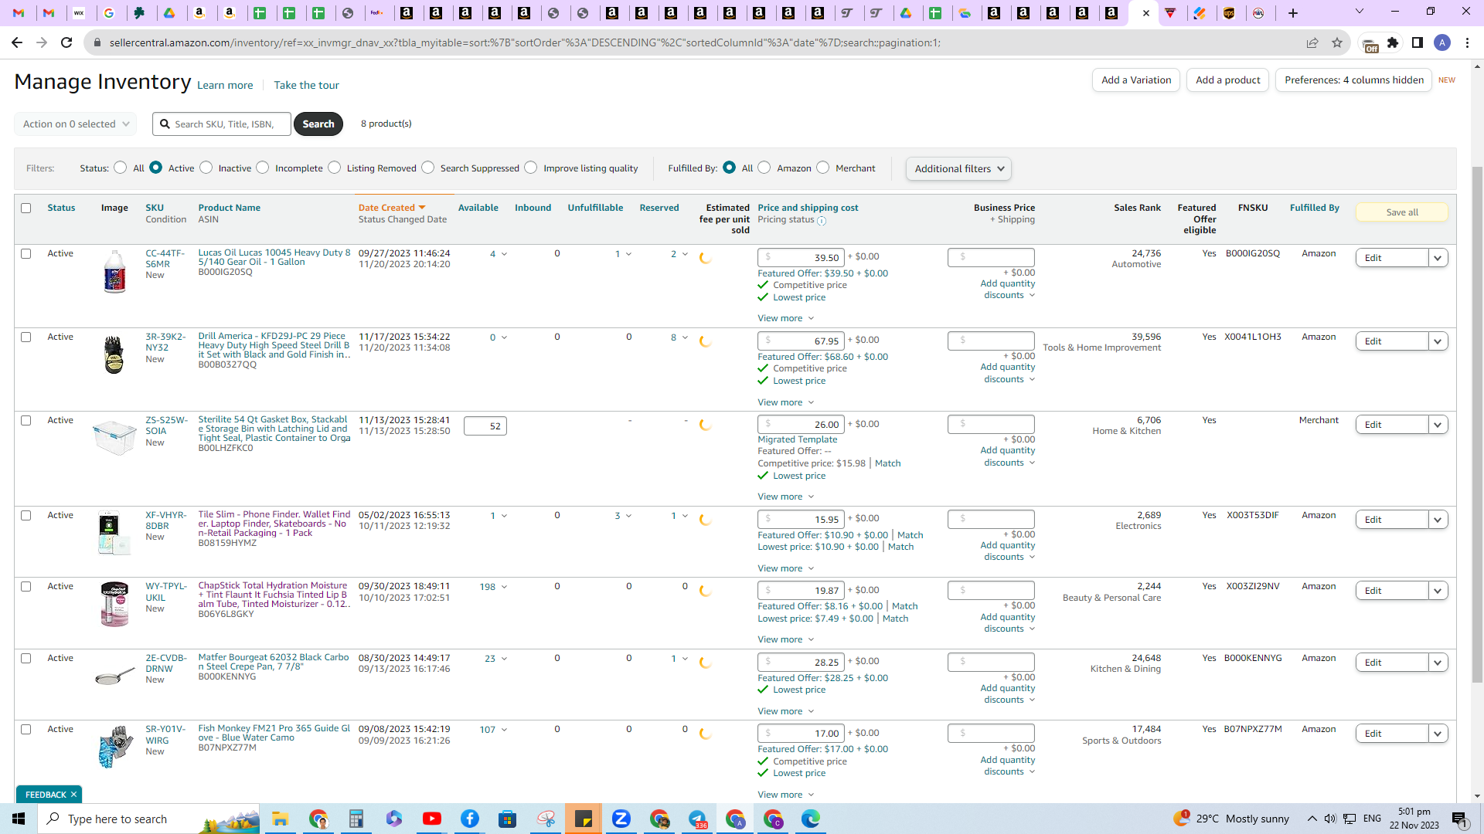
Task: Open Edit dropdown arrow for Lucas Oil row
Action: pyautogui.click(x=1438, y=258)
